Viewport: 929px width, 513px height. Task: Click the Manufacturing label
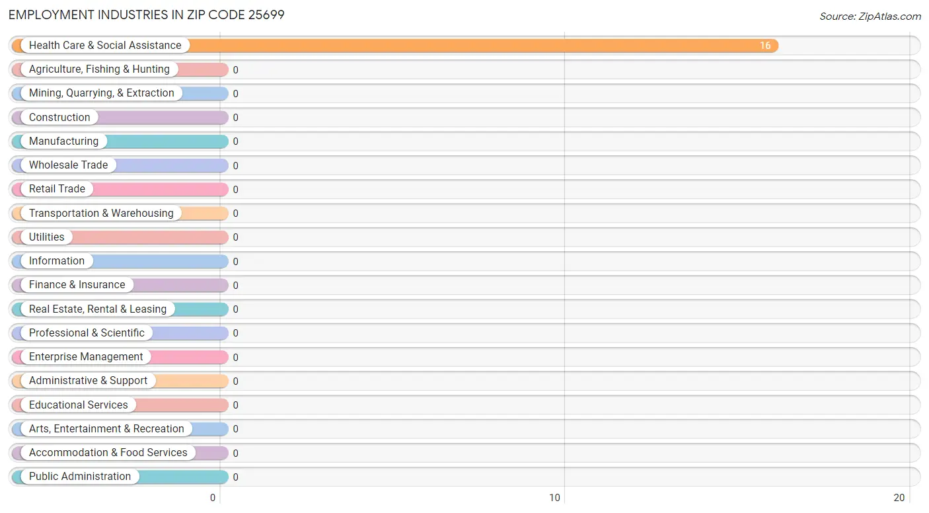coord(63,141)
